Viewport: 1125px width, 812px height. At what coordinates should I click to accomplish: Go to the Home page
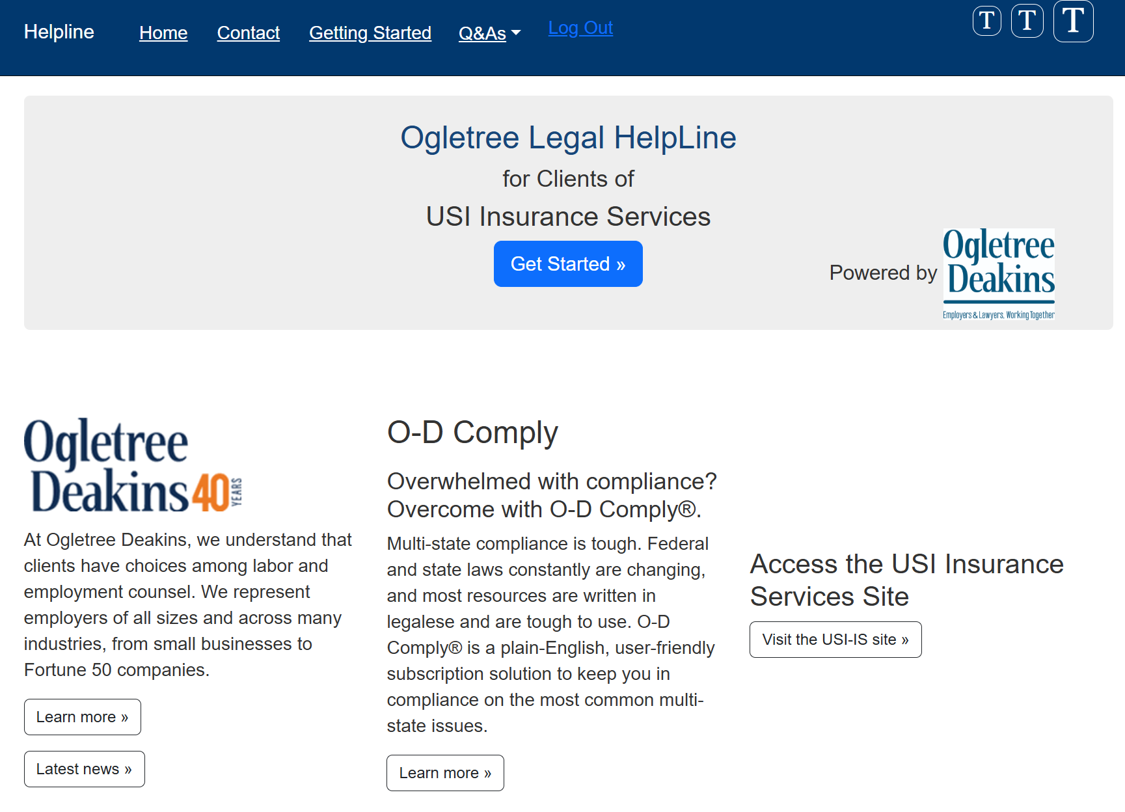point(163,33)
